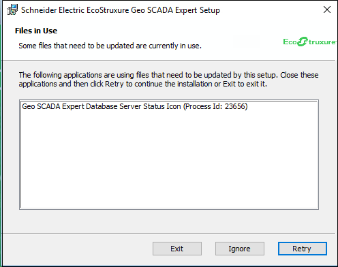Click the word Retry in the instruction text
338x267 pixels.
tap(114, 84)
